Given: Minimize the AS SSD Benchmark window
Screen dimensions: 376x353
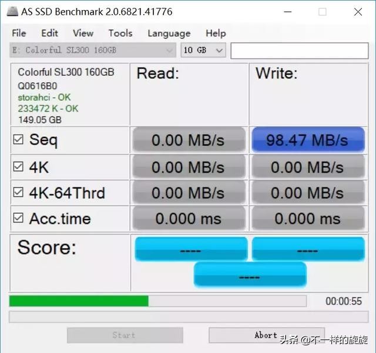Looking at the screenshot, I should click(x=287, y=12).
